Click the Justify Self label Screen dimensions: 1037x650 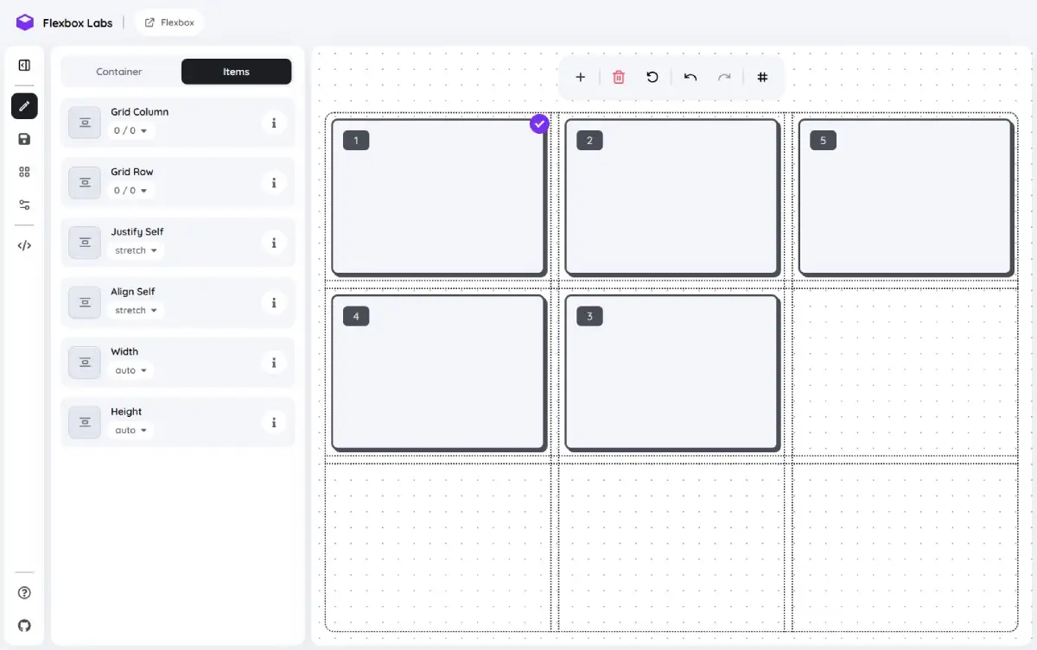tap(137, 231)
